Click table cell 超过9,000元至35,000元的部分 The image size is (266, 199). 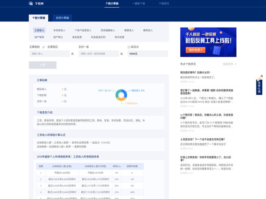point(62,192)
